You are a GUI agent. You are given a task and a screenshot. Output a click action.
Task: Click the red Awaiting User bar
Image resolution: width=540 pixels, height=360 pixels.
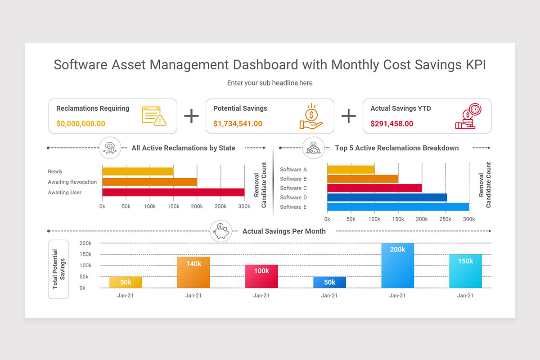click(x=173, y=192)
